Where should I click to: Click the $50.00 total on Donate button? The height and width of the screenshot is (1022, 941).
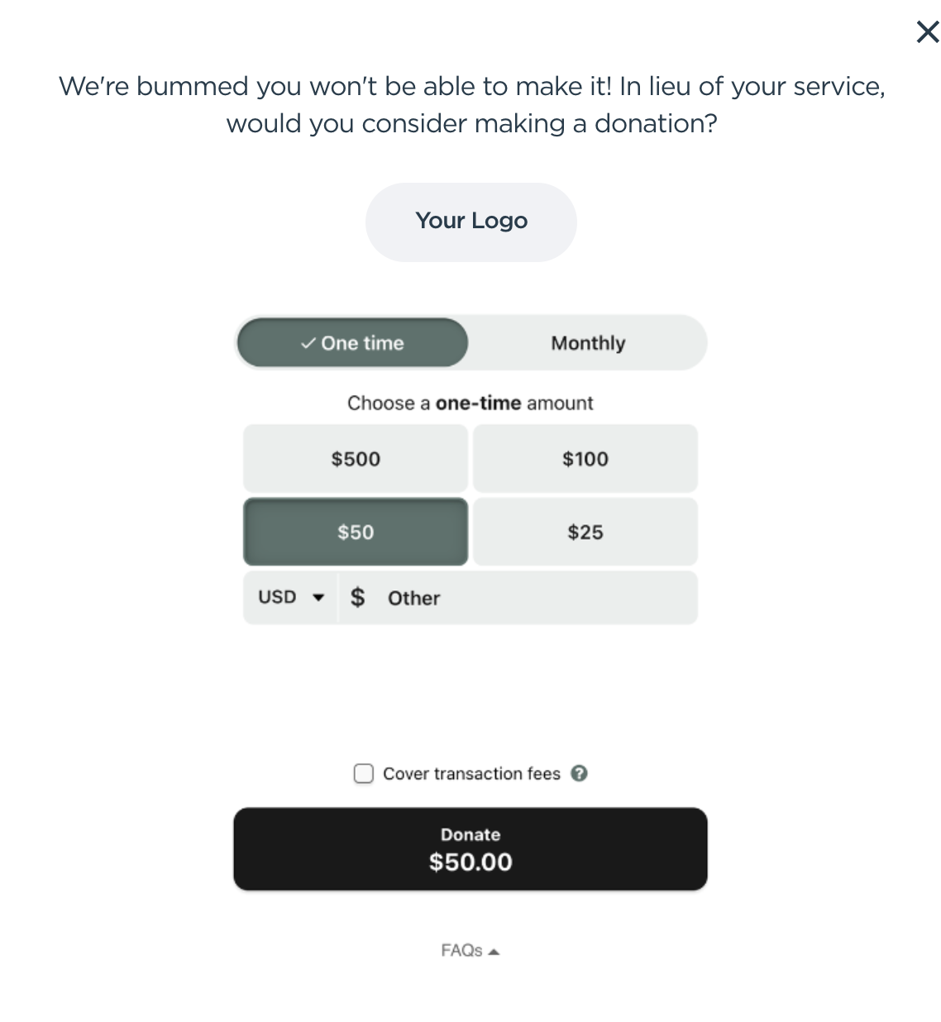tap(470, 862)
